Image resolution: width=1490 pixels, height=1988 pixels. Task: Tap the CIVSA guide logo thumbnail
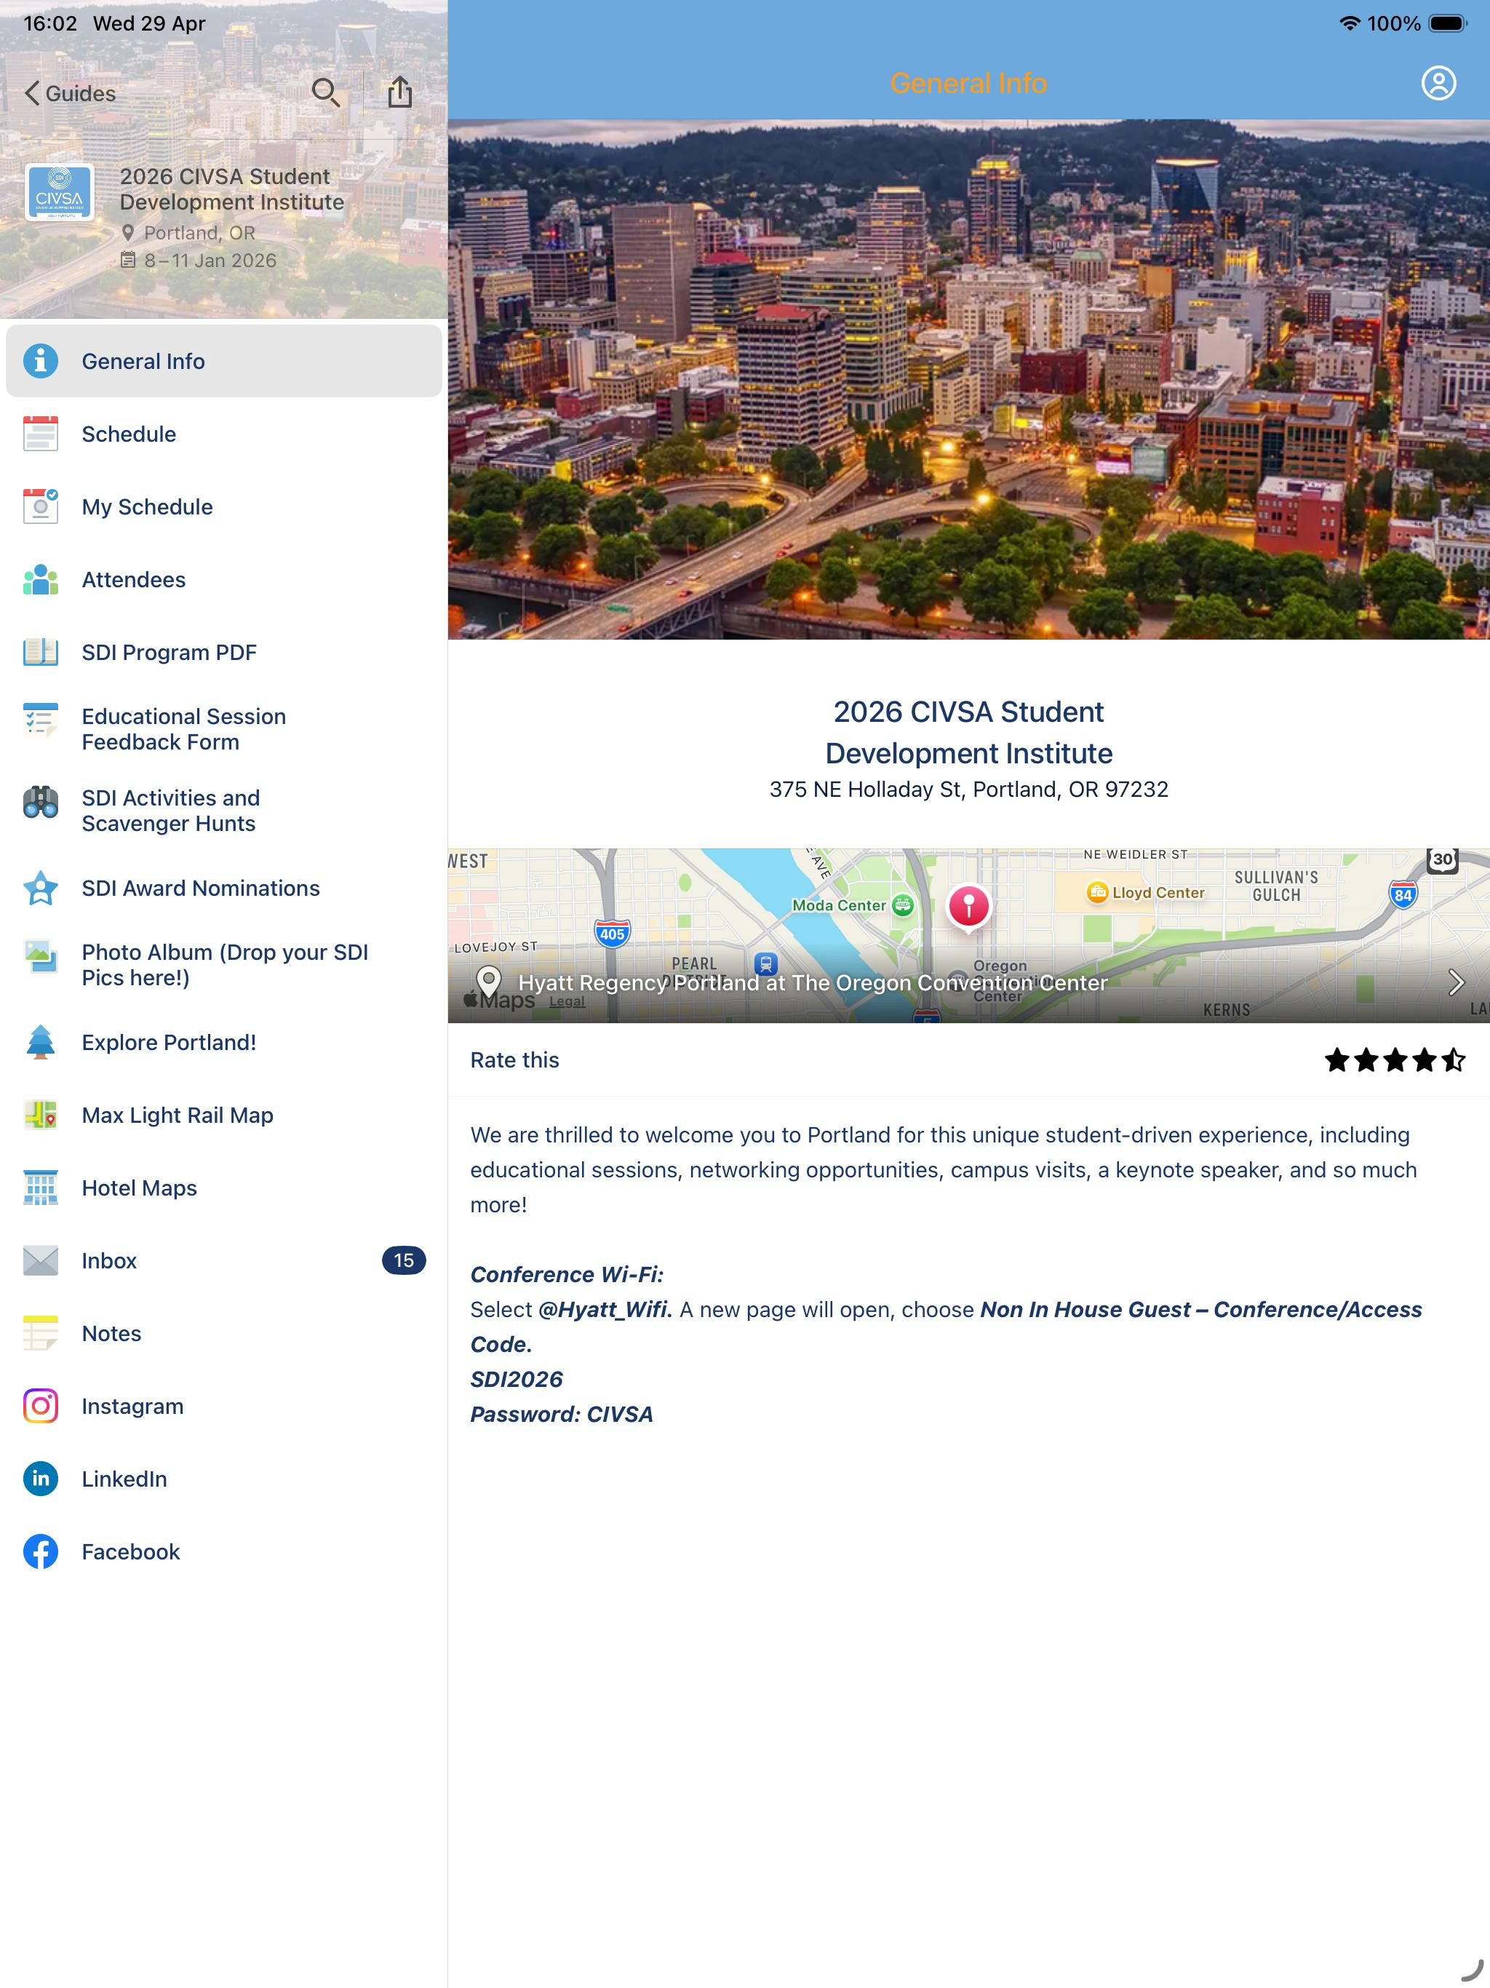[60, 191]
